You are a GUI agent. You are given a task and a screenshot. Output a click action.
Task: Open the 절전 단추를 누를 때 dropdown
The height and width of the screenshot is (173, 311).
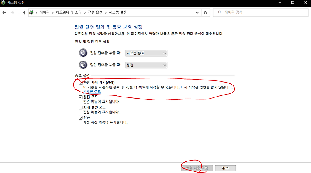point(146,65)
